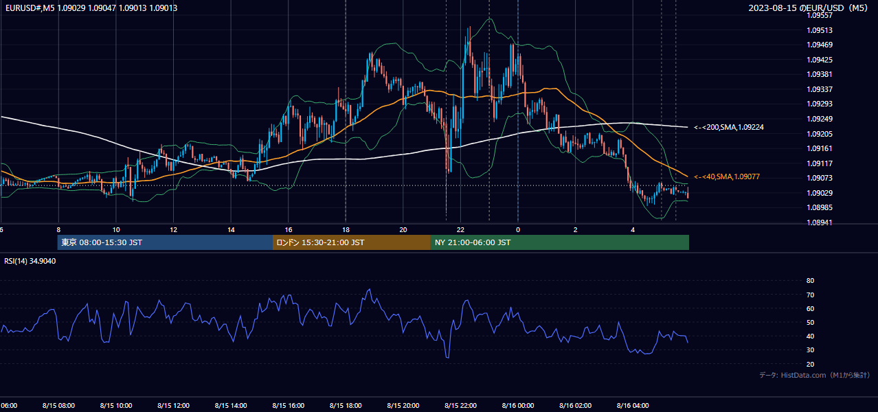This screenshot has width=878, height=412.
Task: Click hour label 12 under the price chart
Action: pos(174,229)
